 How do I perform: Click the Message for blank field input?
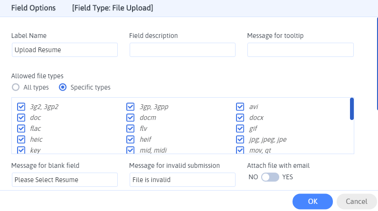click(x=65, y=180)
